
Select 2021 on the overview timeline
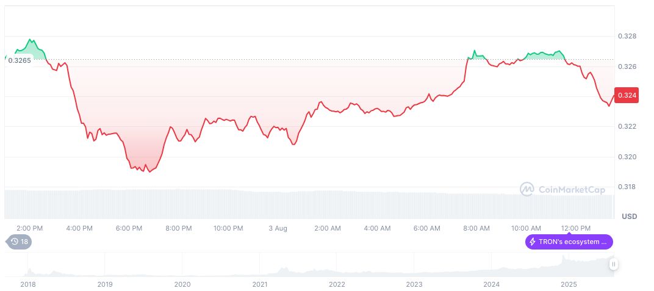(260, 284)
